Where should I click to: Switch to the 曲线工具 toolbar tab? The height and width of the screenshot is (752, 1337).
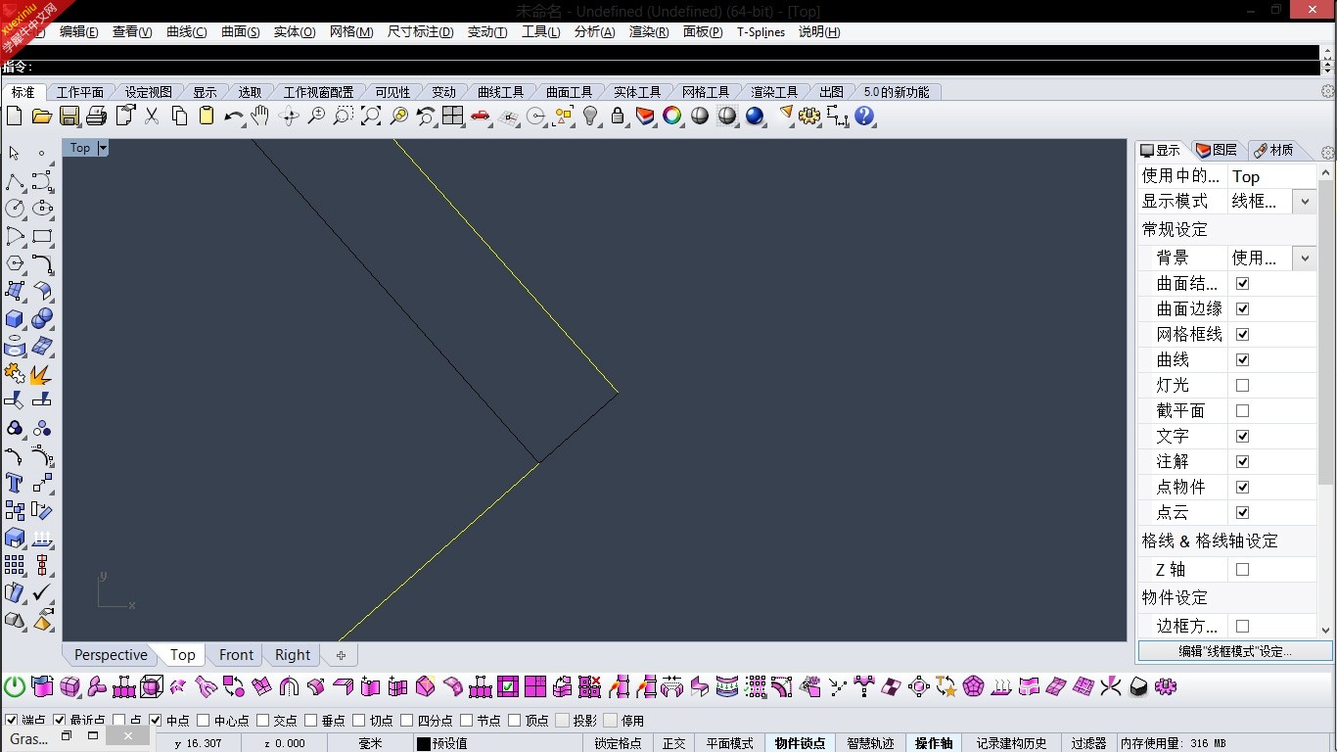(501, 92)
